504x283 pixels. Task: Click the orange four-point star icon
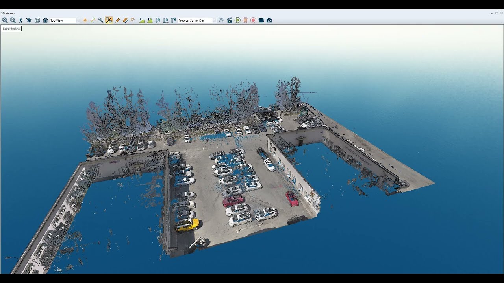pyautogui.click(x=85, y=20)
